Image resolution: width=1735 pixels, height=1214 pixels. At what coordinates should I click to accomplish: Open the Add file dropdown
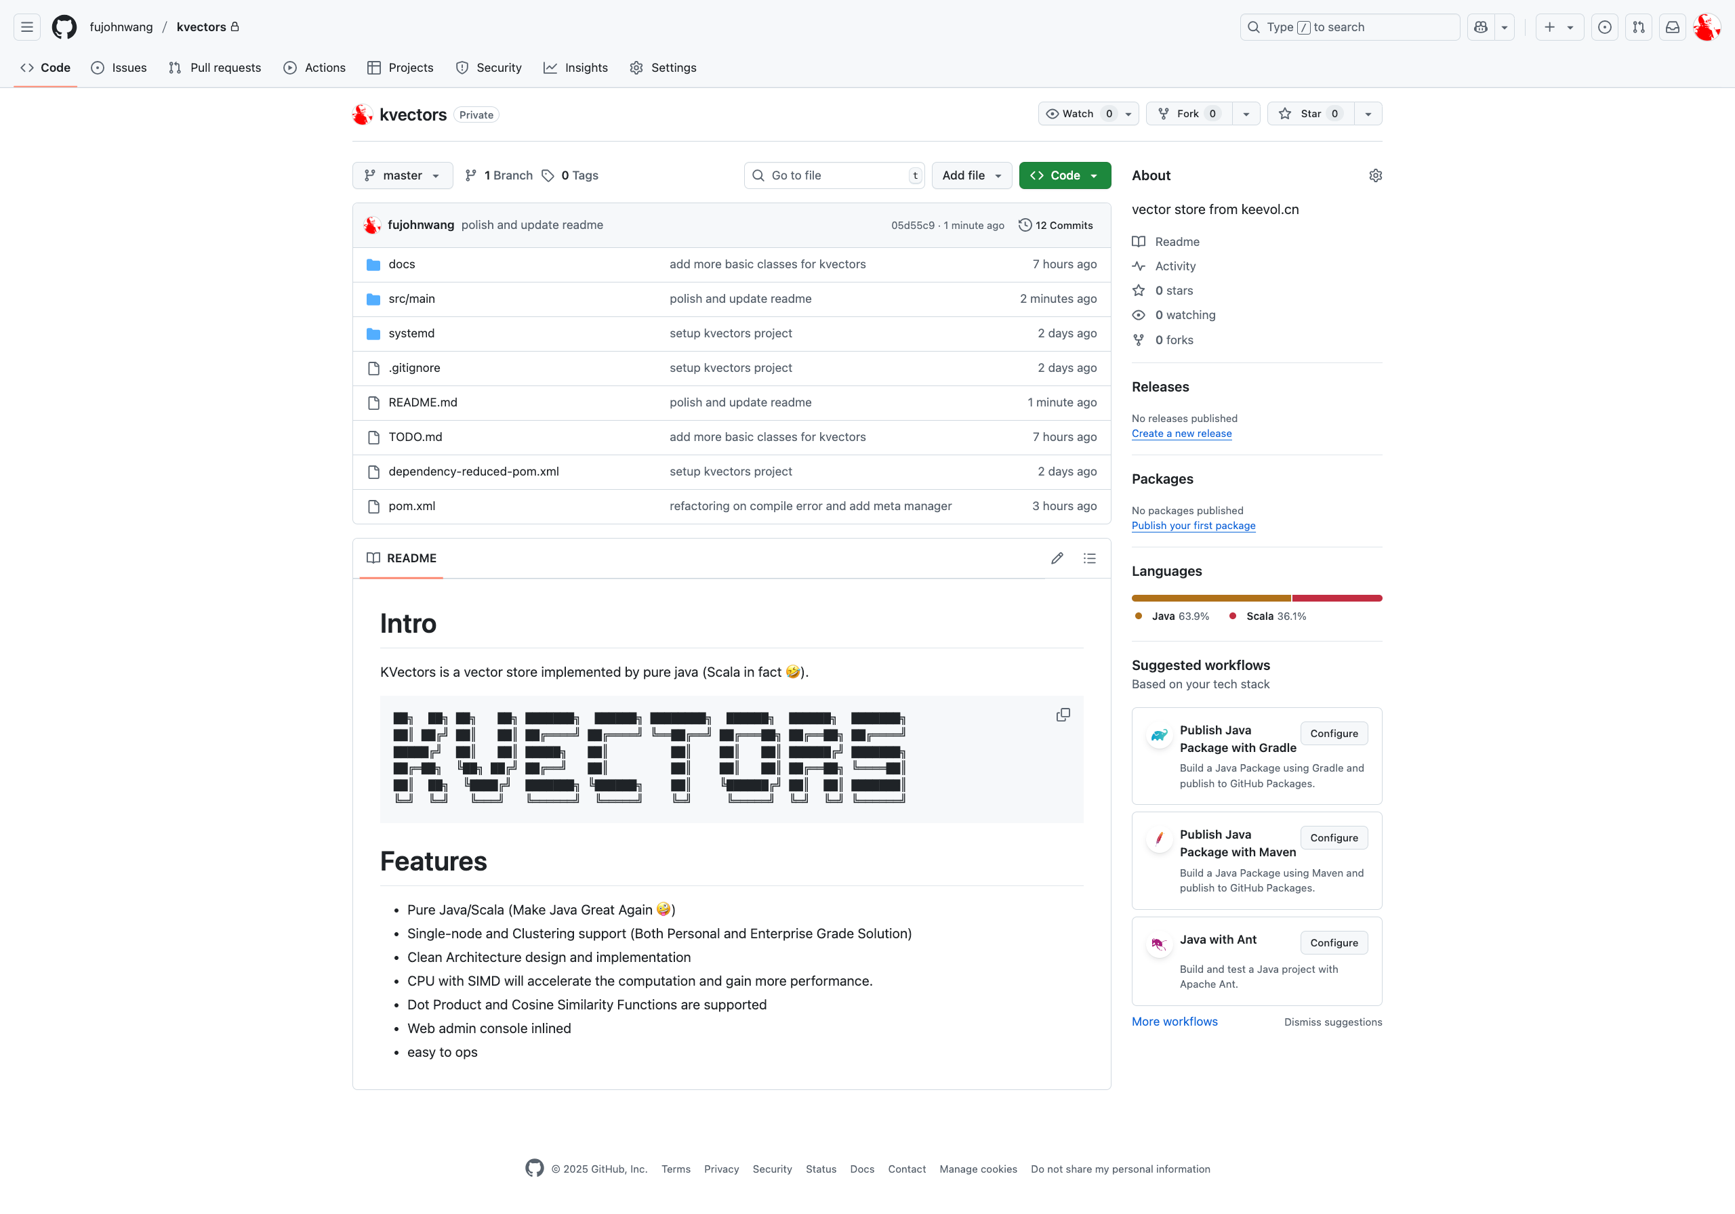click(972, 175)
